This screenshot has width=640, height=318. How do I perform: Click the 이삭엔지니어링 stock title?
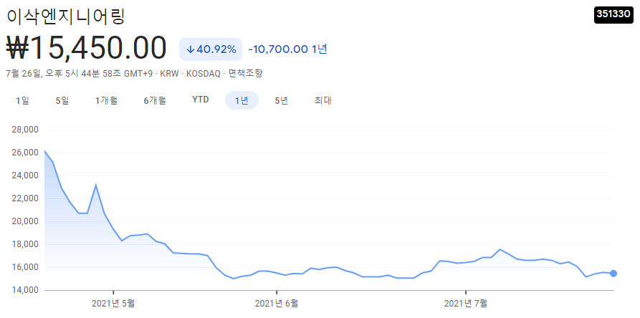(66, 16)
